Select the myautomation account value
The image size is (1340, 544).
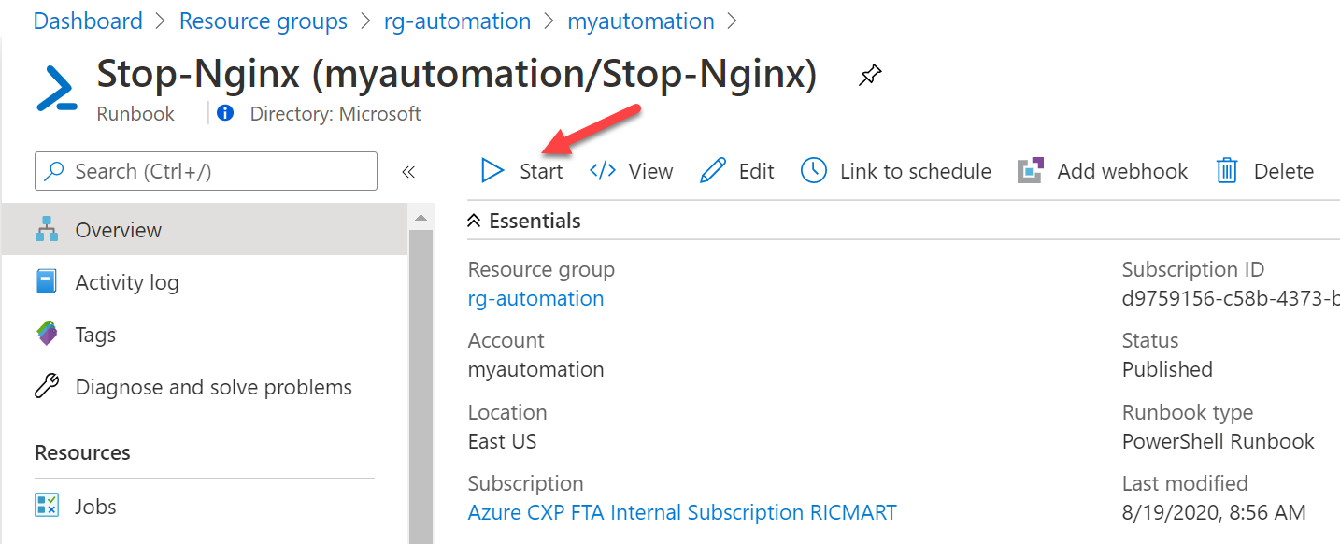point(535,370)
